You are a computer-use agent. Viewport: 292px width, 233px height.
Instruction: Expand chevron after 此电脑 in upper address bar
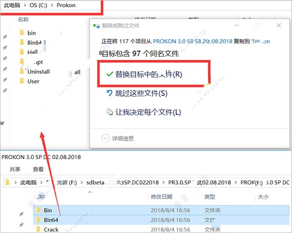pos(25,5)
